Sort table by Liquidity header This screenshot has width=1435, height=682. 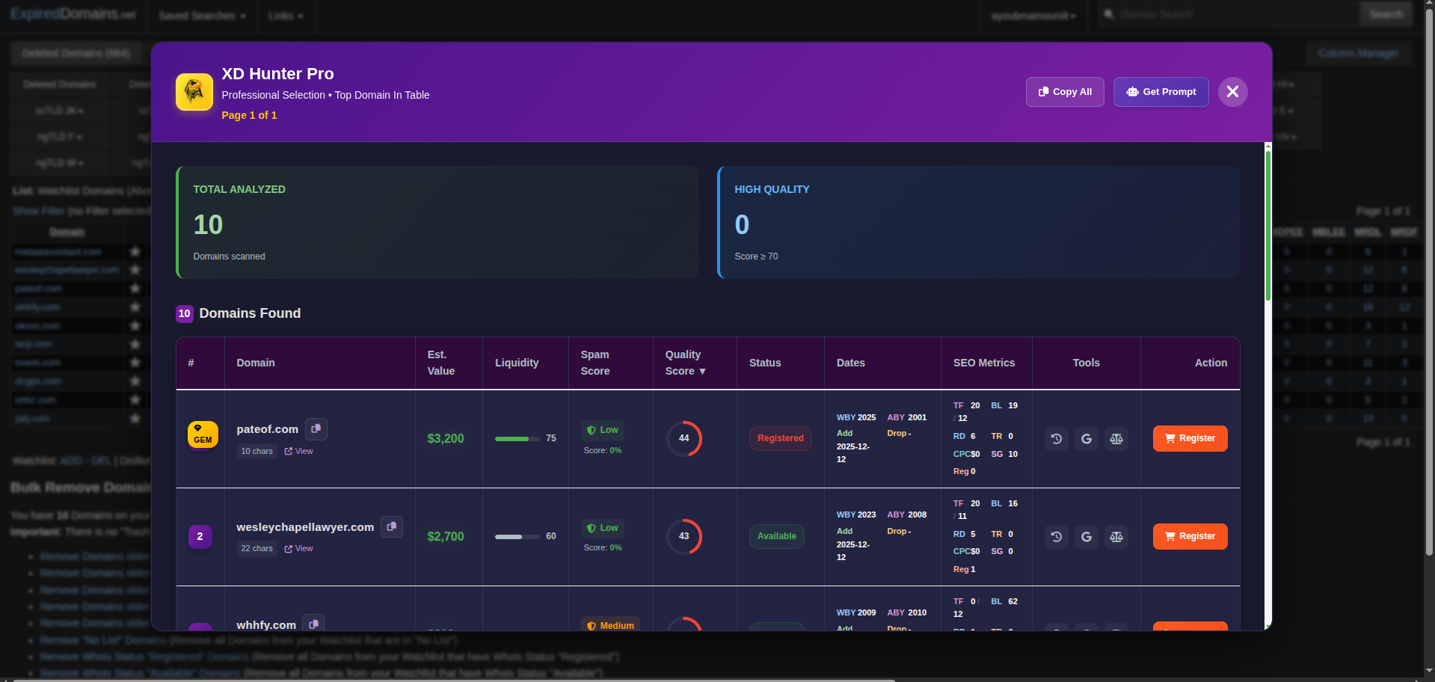(x=517, y=363)
